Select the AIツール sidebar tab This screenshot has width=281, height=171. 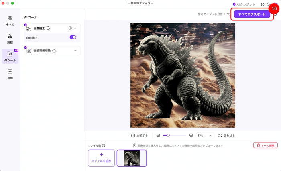10,56
